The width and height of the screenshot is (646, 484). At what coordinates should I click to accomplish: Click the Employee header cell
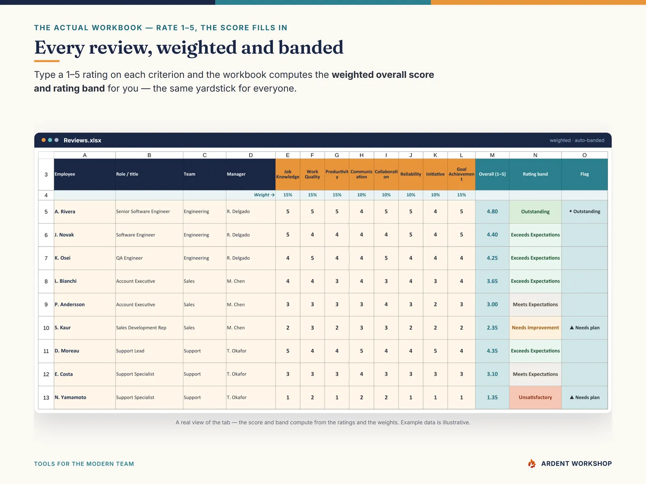(x=85, y=174)
